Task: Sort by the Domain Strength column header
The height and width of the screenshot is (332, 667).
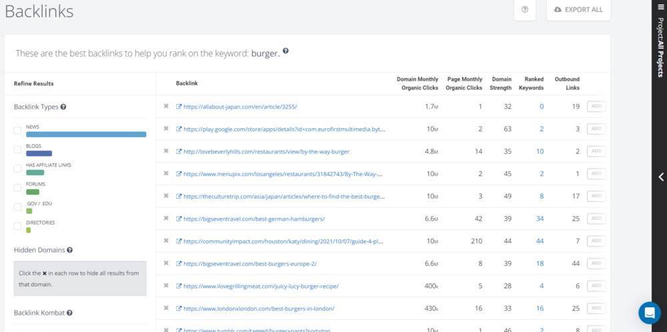Action: [x=501, y=83]
